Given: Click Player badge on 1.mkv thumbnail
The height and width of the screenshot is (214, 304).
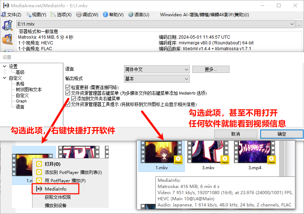Looking at the screenshot, I should pyautogui.click(x=178, y=160).
